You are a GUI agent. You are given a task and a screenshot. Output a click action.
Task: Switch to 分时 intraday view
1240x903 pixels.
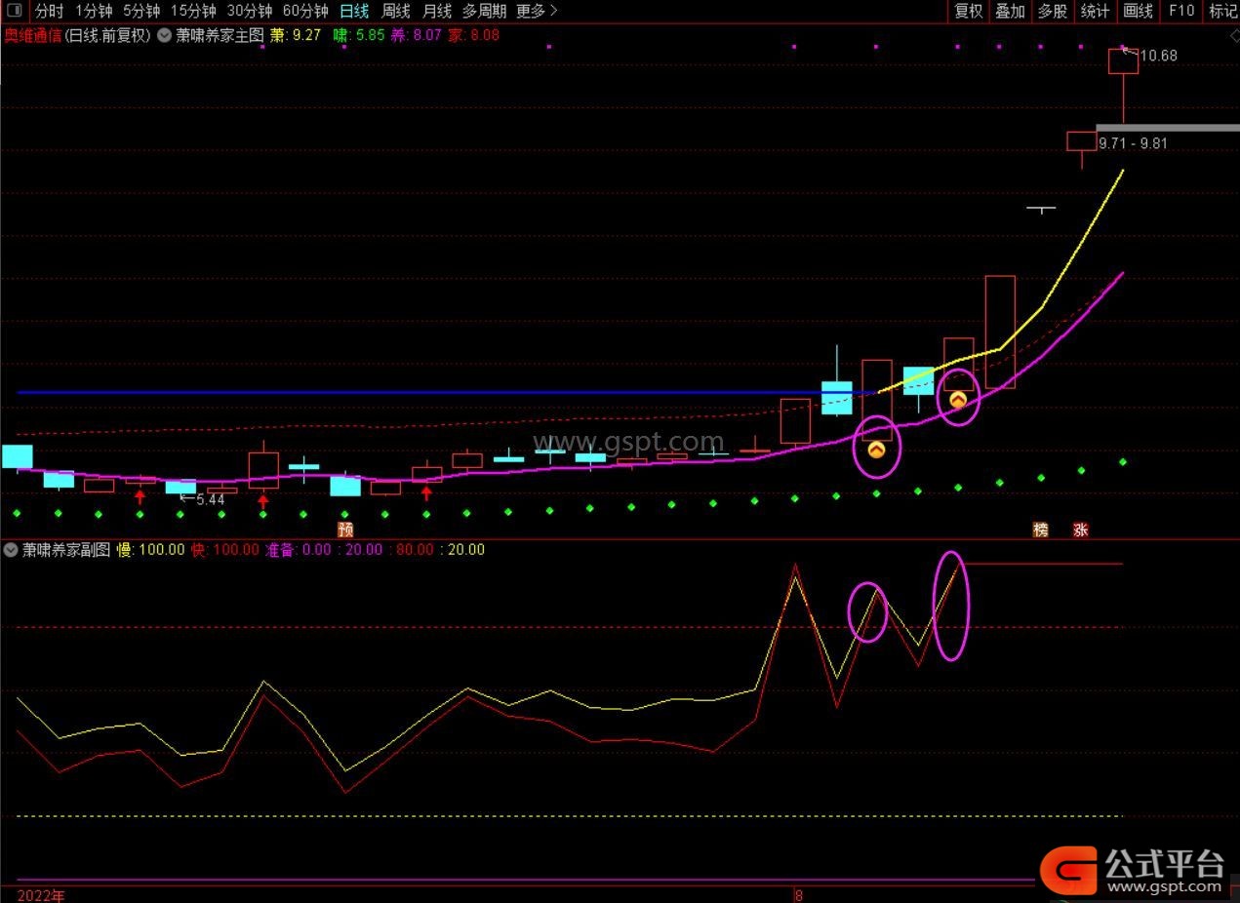click(49, 11)
